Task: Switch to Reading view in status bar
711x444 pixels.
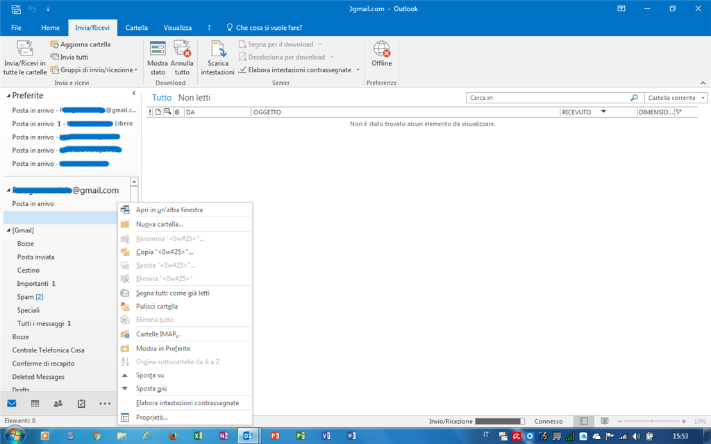Action: click(x=604, y=421)
